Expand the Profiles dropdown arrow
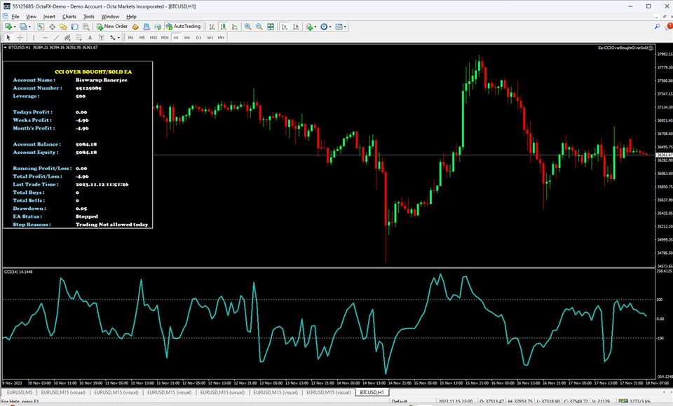Image resolution: width=673 pixels, height=406 pixels. click(x=29, y=27)
